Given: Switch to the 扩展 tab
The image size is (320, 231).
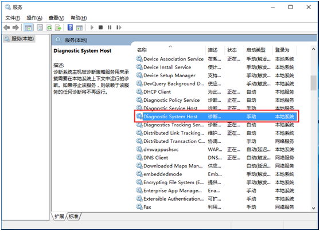Looking at the screenshot, I should point(59,216).
